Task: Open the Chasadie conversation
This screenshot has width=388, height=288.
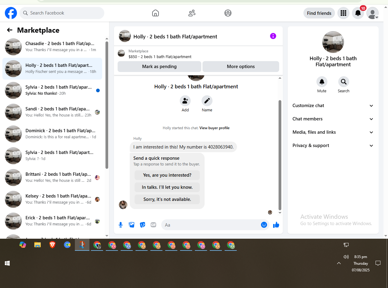Action: tap(52, 47)
